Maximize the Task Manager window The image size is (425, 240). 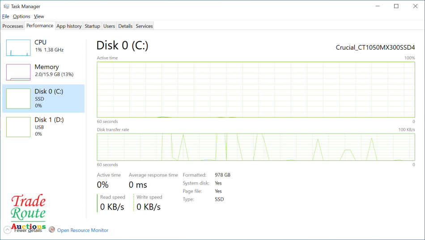point(396,6)
